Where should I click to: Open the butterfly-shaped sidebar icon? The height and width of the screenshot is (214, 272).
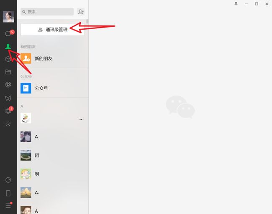tap(8, 98)
